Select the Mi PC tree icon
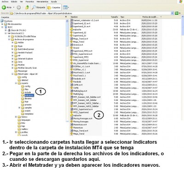Viewport: 184px width, 170px height. coord(6,27)
